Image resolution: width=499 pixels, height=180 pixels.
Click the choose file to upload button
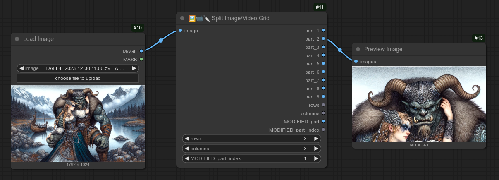click(78, 78)
